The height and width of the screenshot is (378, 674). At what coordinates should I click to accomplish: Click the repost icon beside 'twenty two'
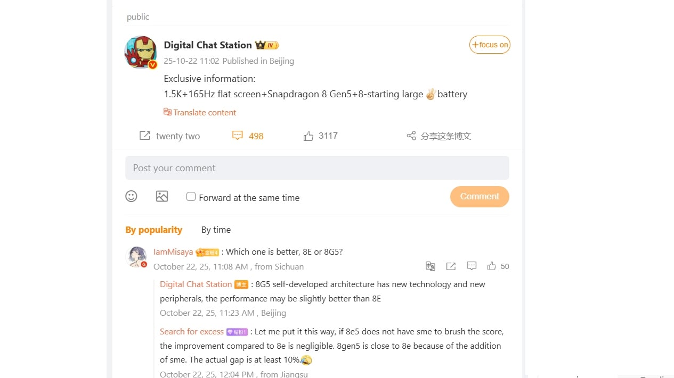[x=144, y=136]
